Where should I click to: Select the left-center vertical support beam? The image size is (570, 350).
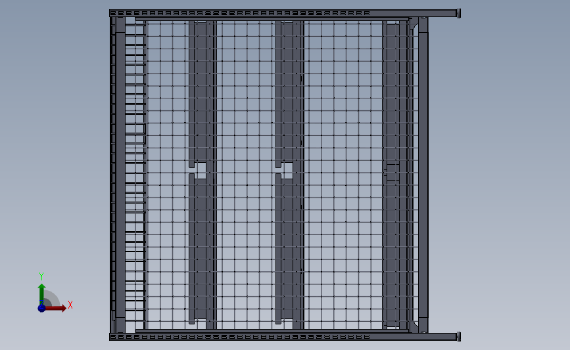pyautogui.click(x=202, y=175)
